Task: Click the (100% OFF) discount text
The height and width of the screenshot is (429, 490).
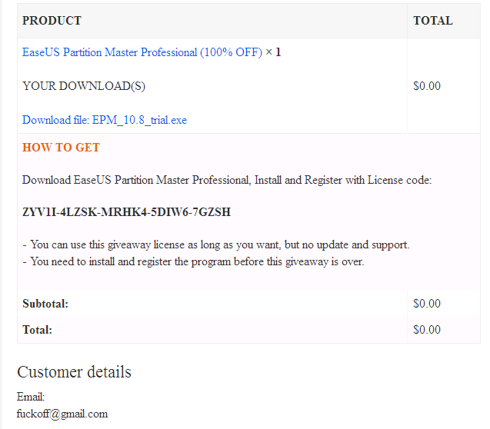Action: [231, 52]
